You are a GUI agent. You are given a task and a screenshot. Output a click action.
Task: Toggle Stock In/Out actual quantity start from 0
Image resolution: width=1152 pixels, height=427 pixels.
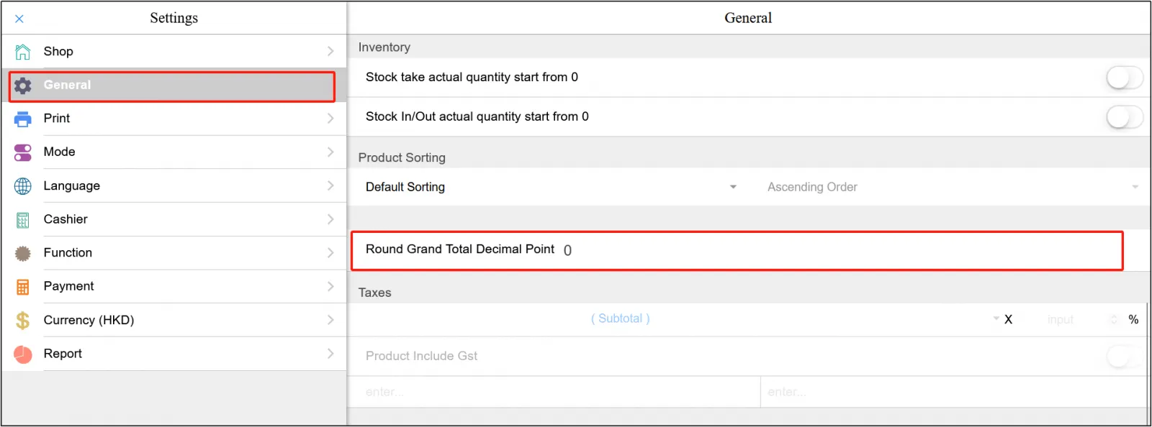pos(1124,116)
